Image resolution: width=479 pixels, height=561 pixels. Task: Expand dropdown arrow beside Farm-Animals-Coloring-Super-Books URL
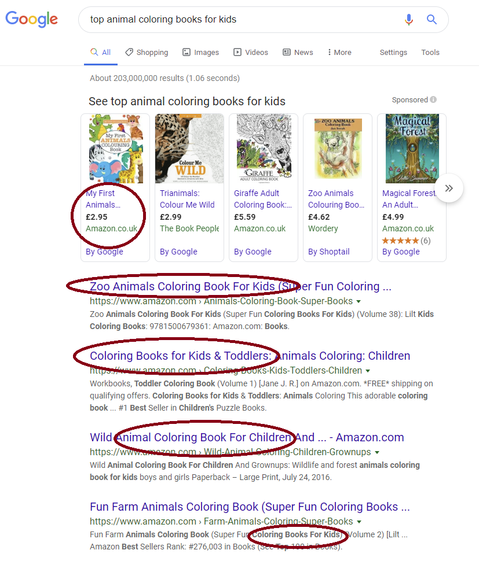[359, 522]
